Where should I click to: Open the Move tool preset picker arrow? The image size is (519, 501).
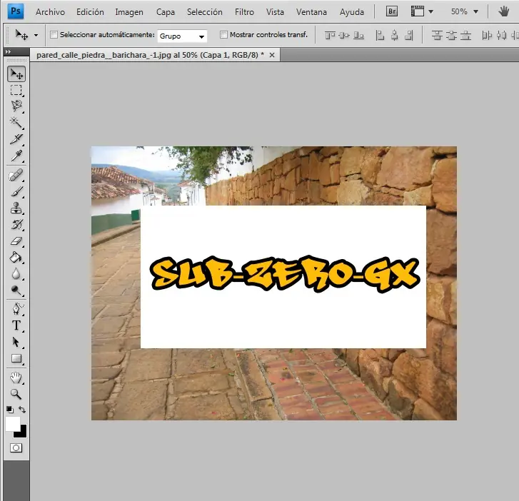(x=36, y=35)
